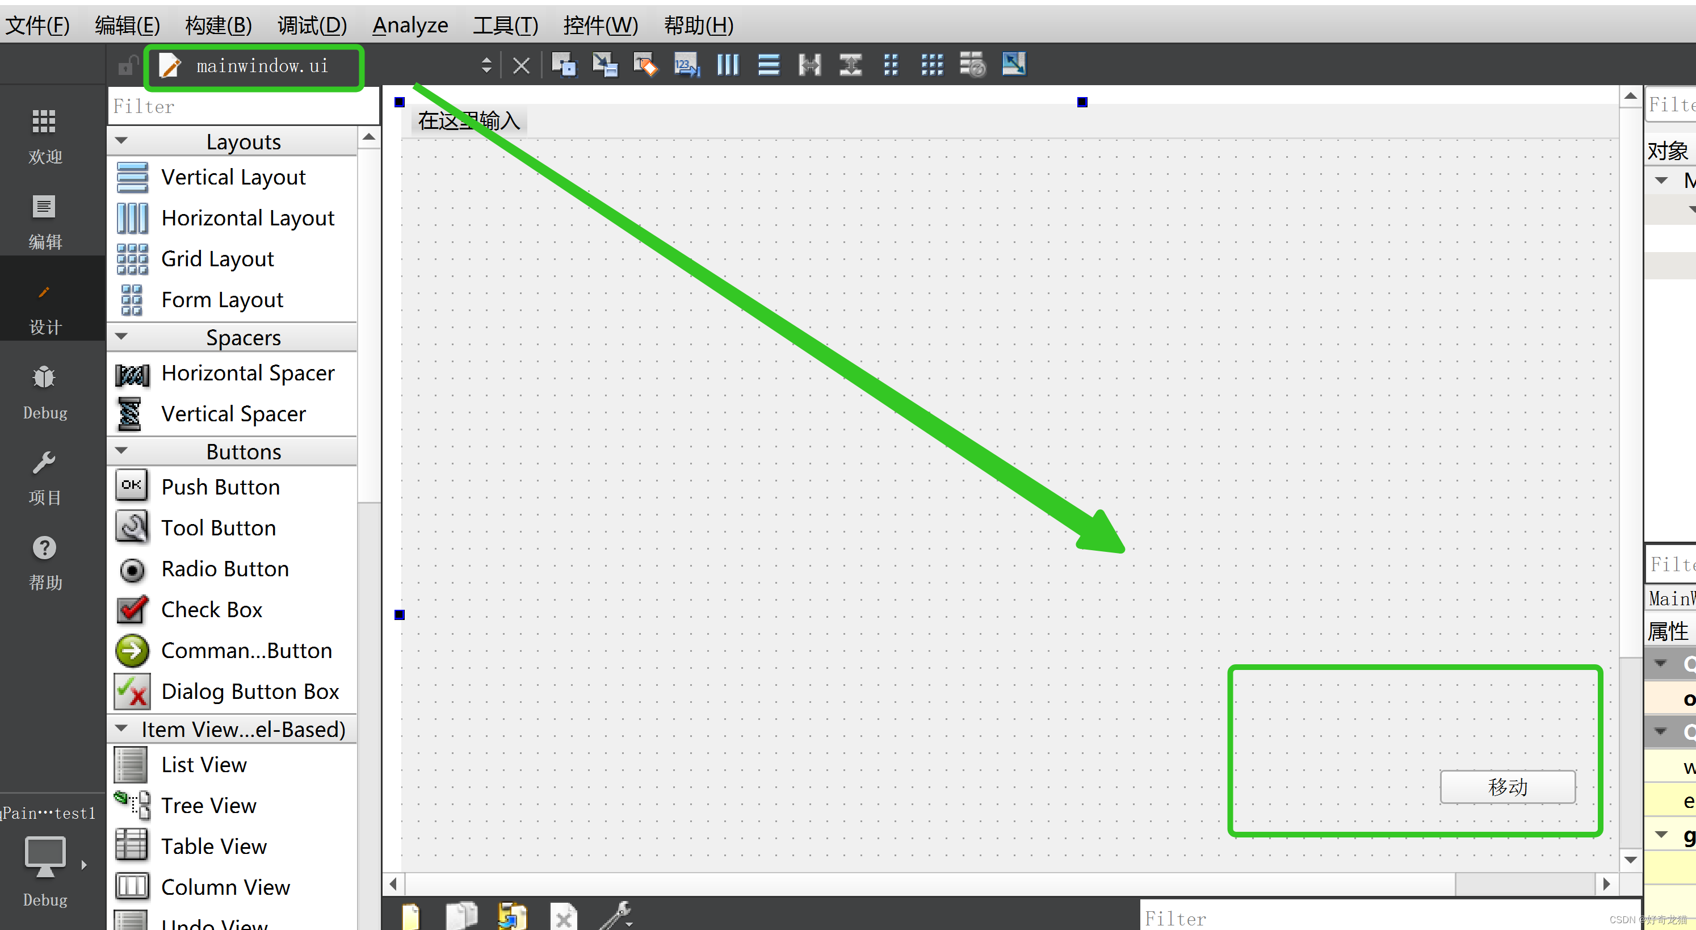
Task: Open the mainwindow.ui file selector dropdown
Action: pyautogui.click(x=486, y=65)
